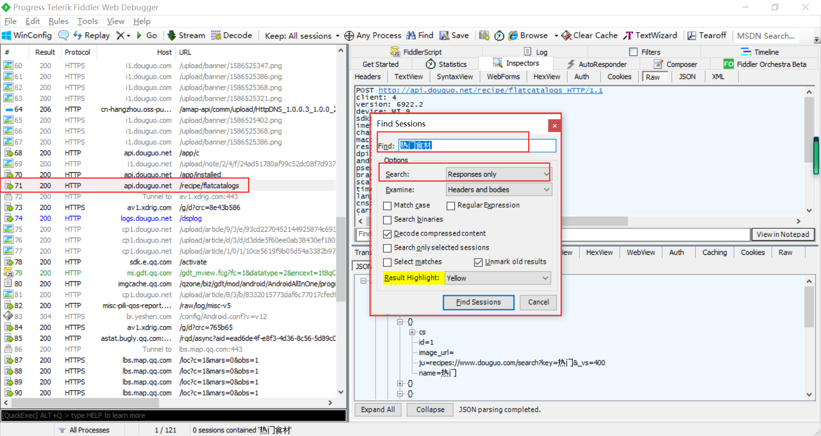The width and height of the screenshot is (821, 436).
Task: Click the Statistics clock icon
Action: pos(431,64)
